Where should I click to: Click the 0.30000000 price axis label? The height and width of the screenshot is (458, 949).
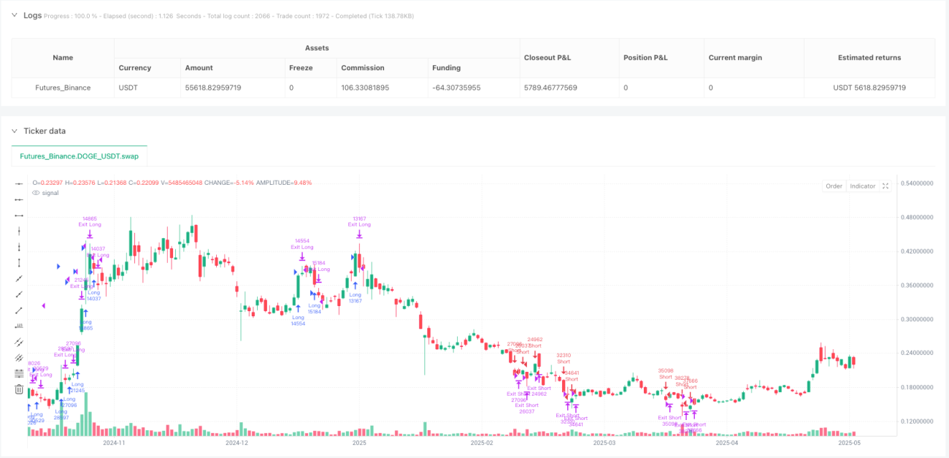(918, 319)
